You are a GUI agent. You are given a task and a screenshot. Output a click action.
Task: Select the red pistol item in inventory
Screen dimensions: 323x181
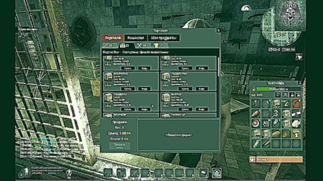[x=296, y=104]
